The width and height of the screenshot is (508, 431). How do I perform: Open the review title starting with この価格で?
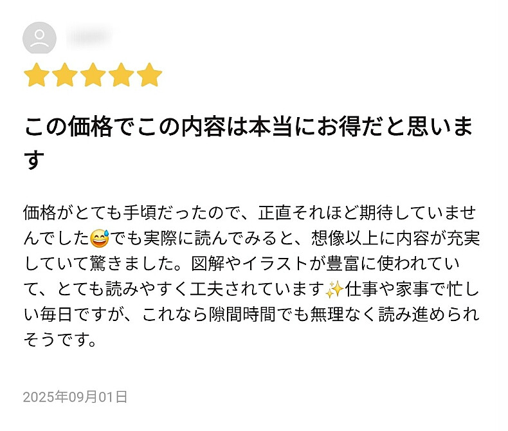pos(248,127)
